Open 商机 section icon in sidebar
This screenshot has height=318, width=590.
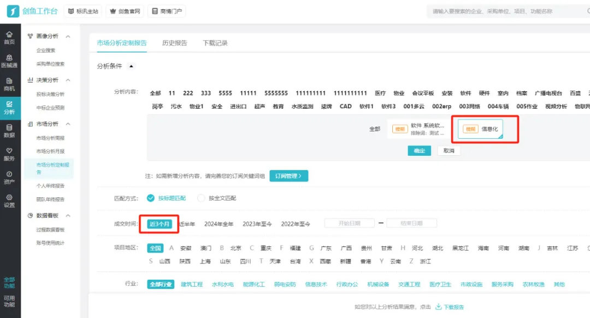pyautogui.click(x=9, y=84)
